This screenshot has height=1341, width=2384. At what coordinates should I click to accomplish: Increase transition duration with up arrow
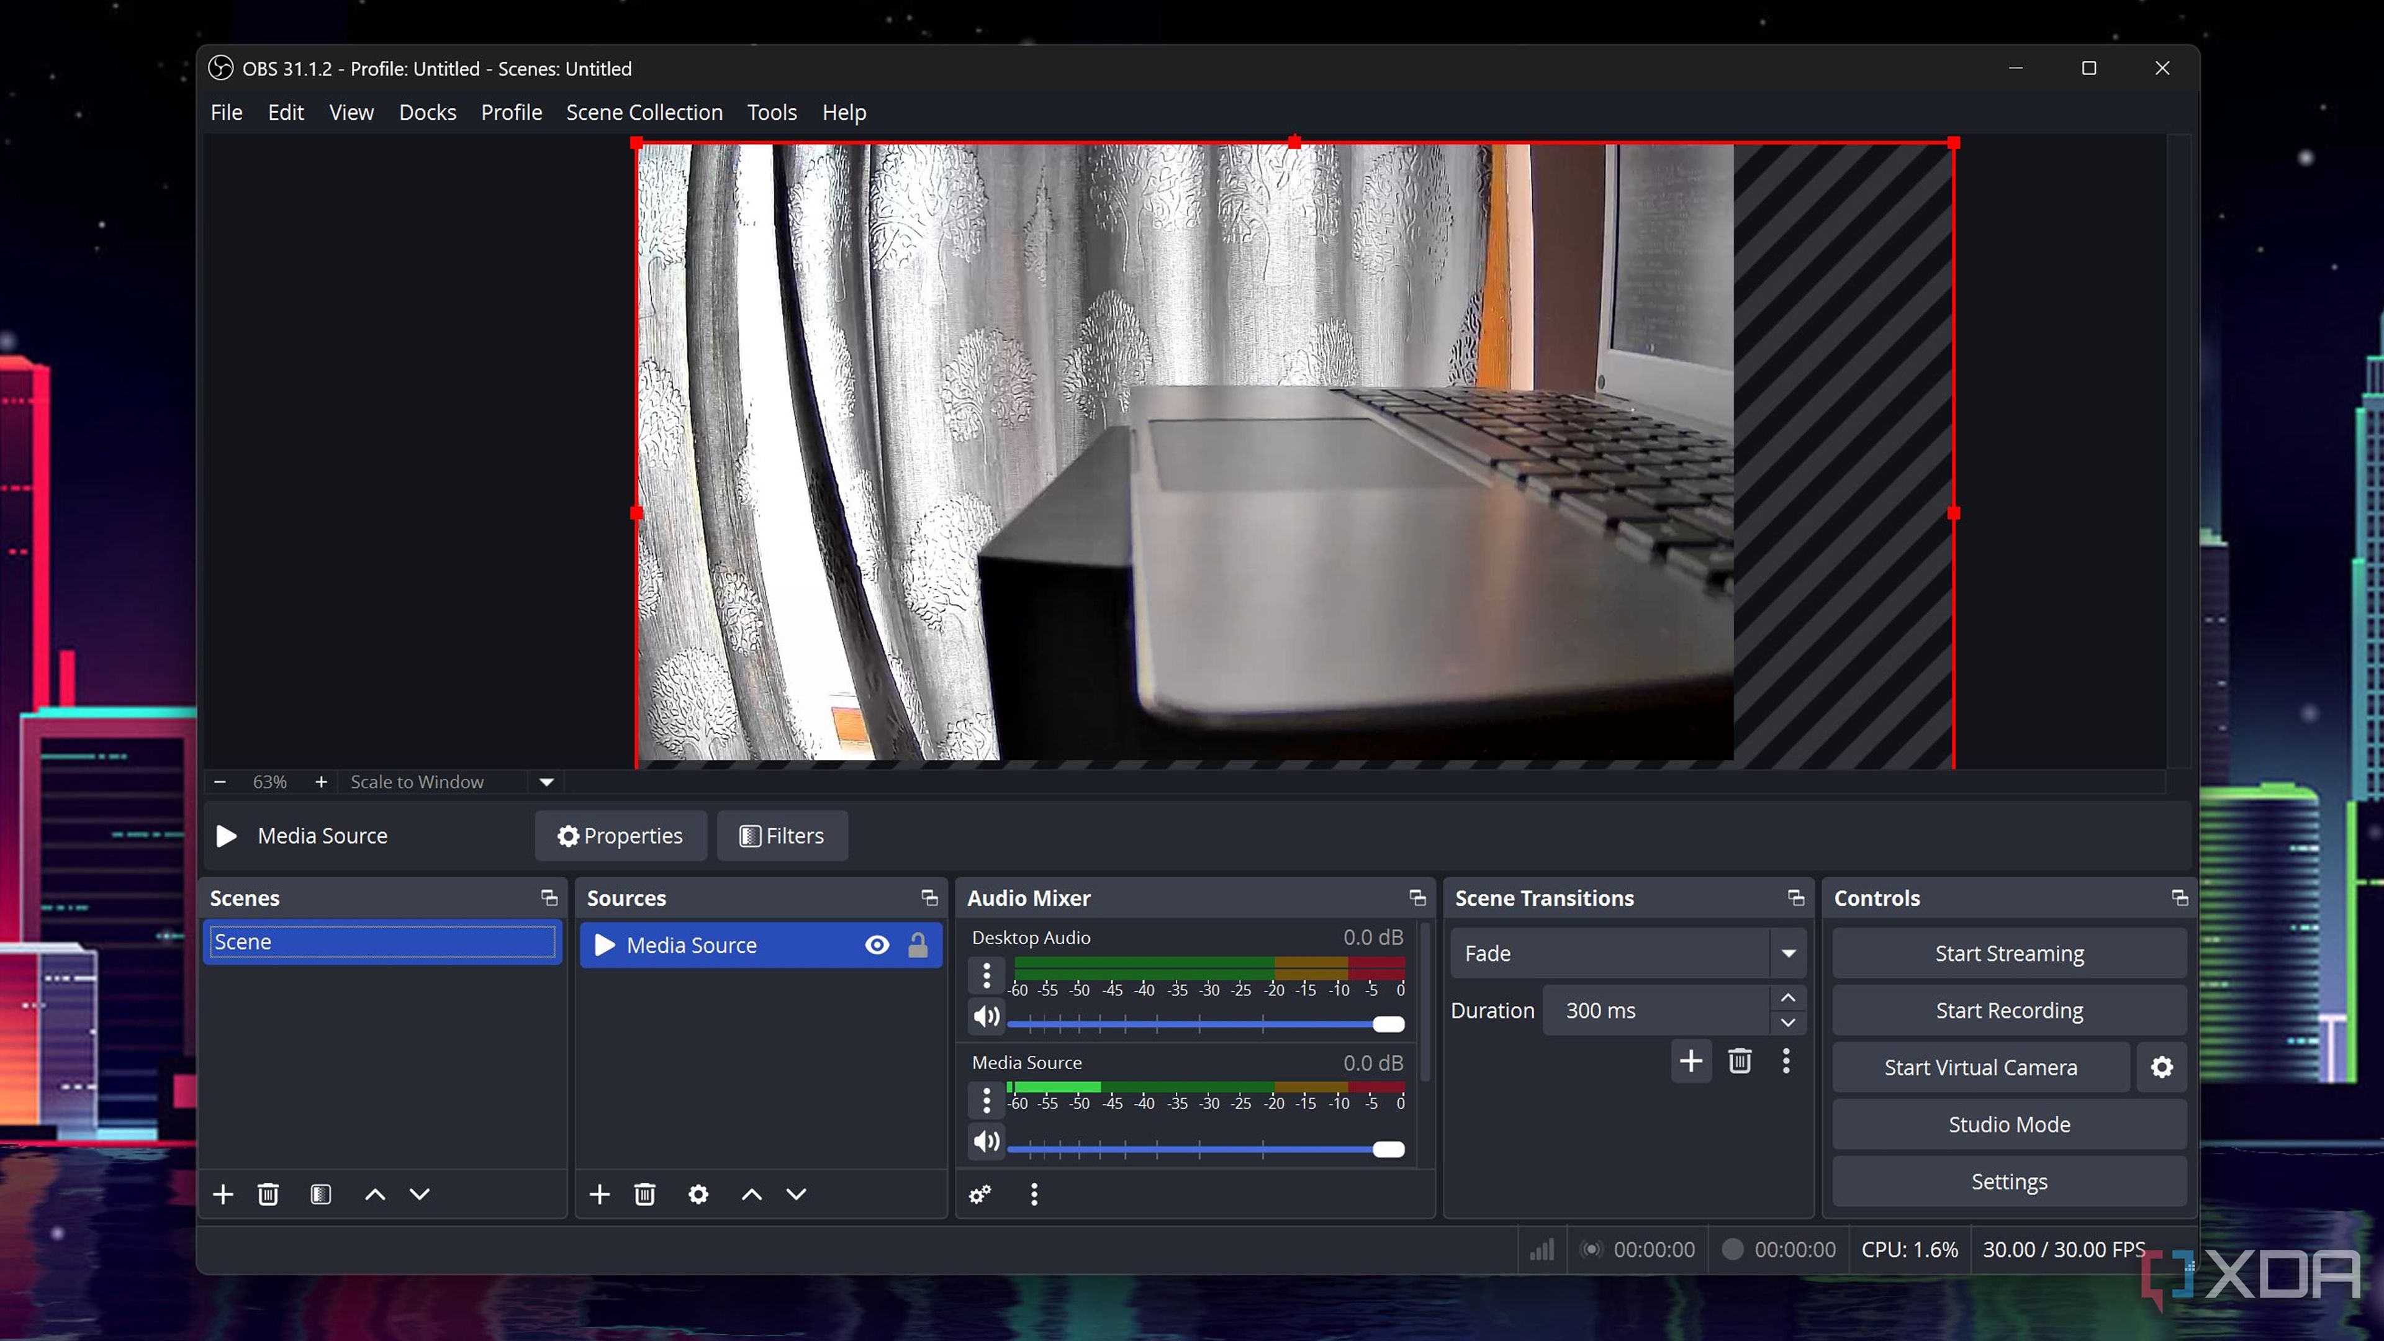[x=1788, y=998]
